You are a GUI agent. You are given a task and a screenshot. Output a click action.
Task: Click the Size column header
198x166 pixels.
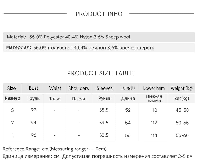click(12, 88)
